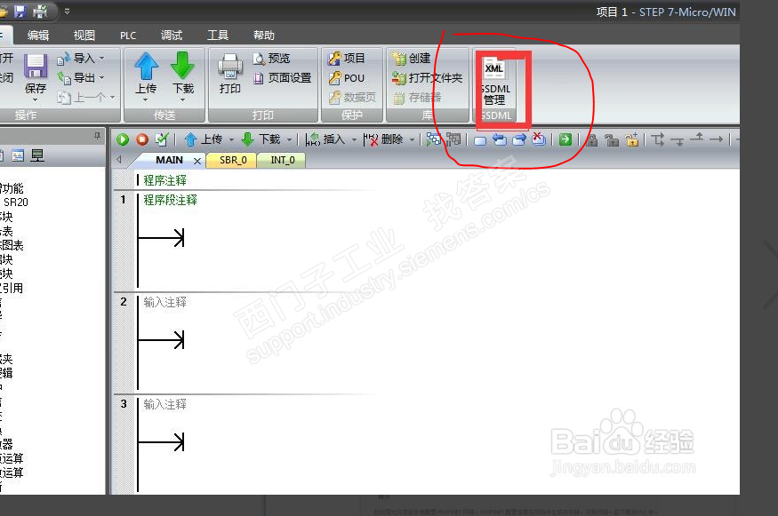The image size is (778, 516).
Task: Click the 程序段注释 comment in network 1
Action: 170,200
